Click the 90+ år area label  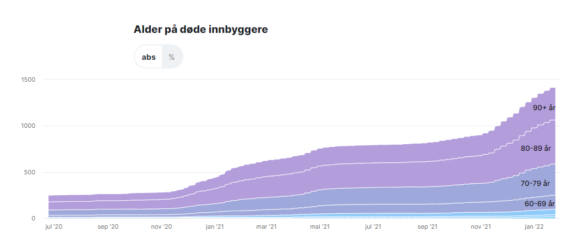point(544,108)
